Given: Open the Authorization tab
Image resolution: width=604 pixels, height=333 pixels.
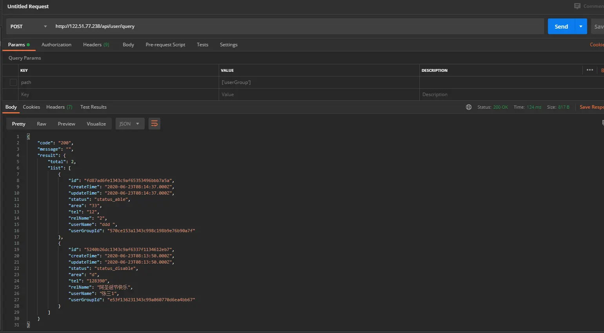Looking at the screenshot, I should pyautogui.click(x=56, y=45).
